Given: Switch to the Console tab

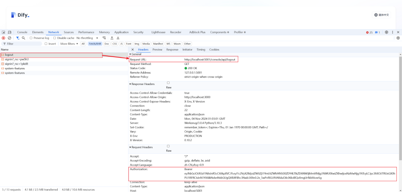Looking at the screenshot, I should pyautogui.click(x=22, y=32).
